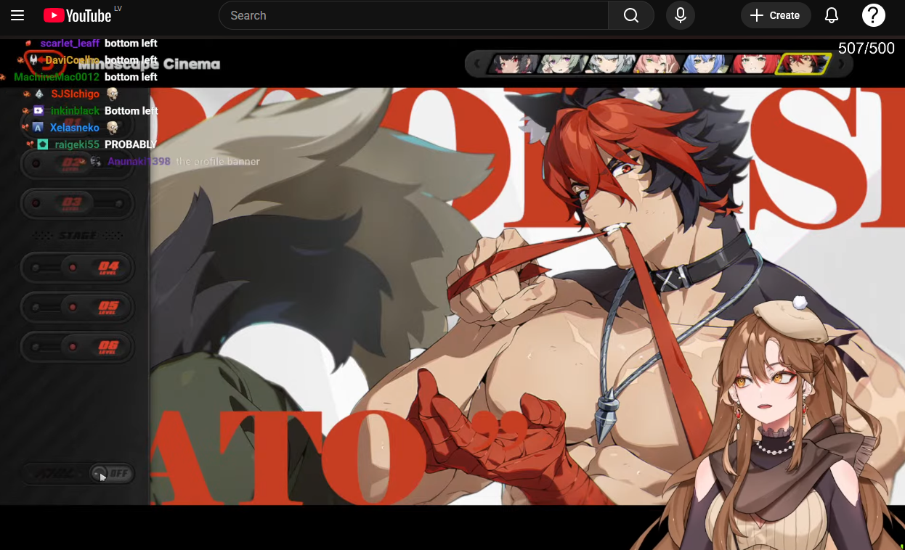
Task: Next character arrow in portrait strip
Action: tap(841, 64)
